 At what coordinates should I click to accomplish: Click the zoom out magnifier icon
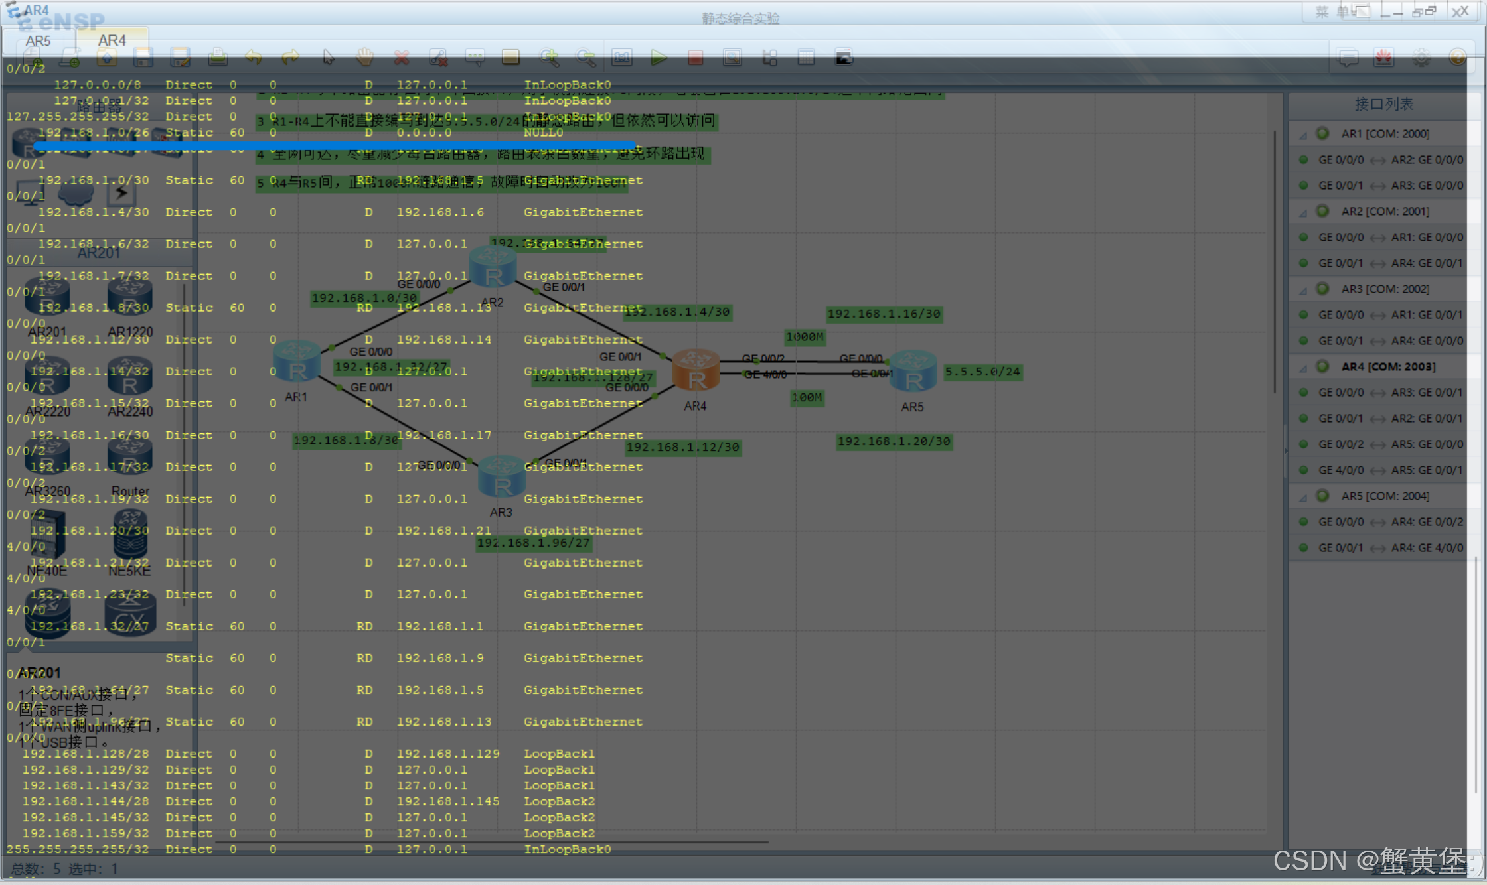click(x=586, y=58)
